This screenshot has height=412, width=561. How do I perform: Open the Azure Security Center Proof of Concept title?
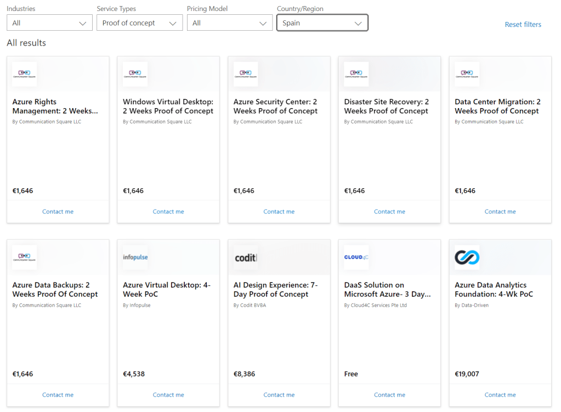[275, 106]
